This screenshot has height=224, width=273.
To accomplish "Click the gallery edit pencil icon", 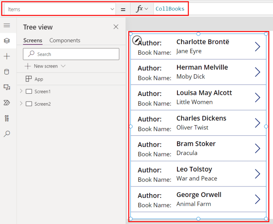I will (137, 40).
